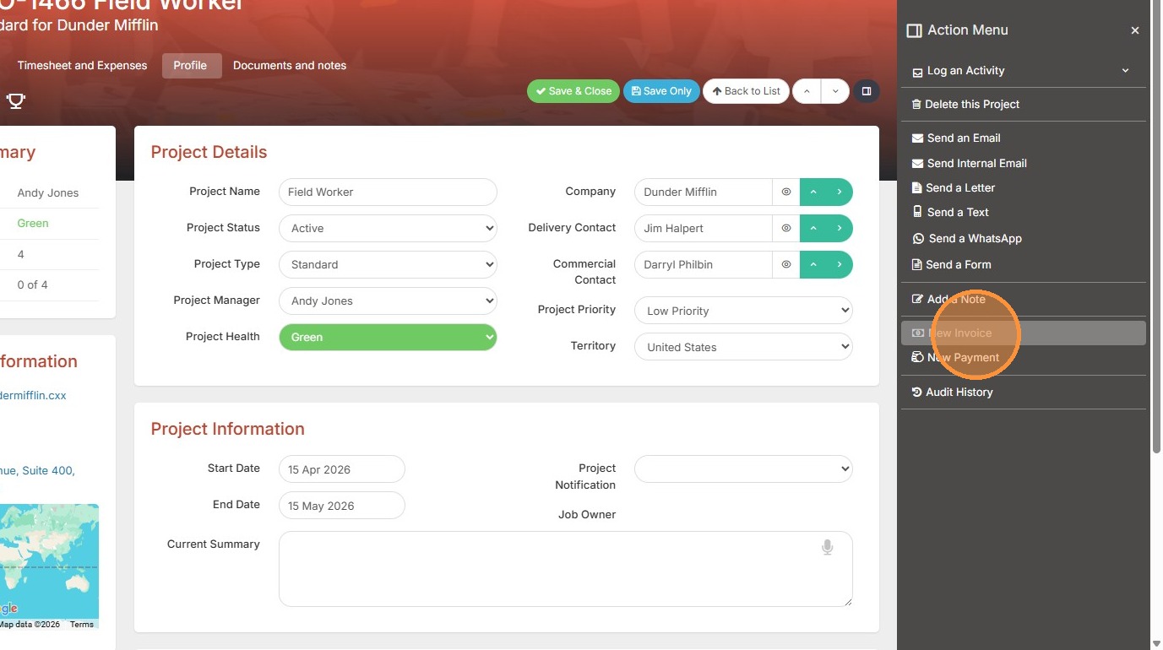Image resolution: width=1163 pixels, height=650 pixels.
Task: Click the trophy icon below the tabs
Action: pos(15,101)
